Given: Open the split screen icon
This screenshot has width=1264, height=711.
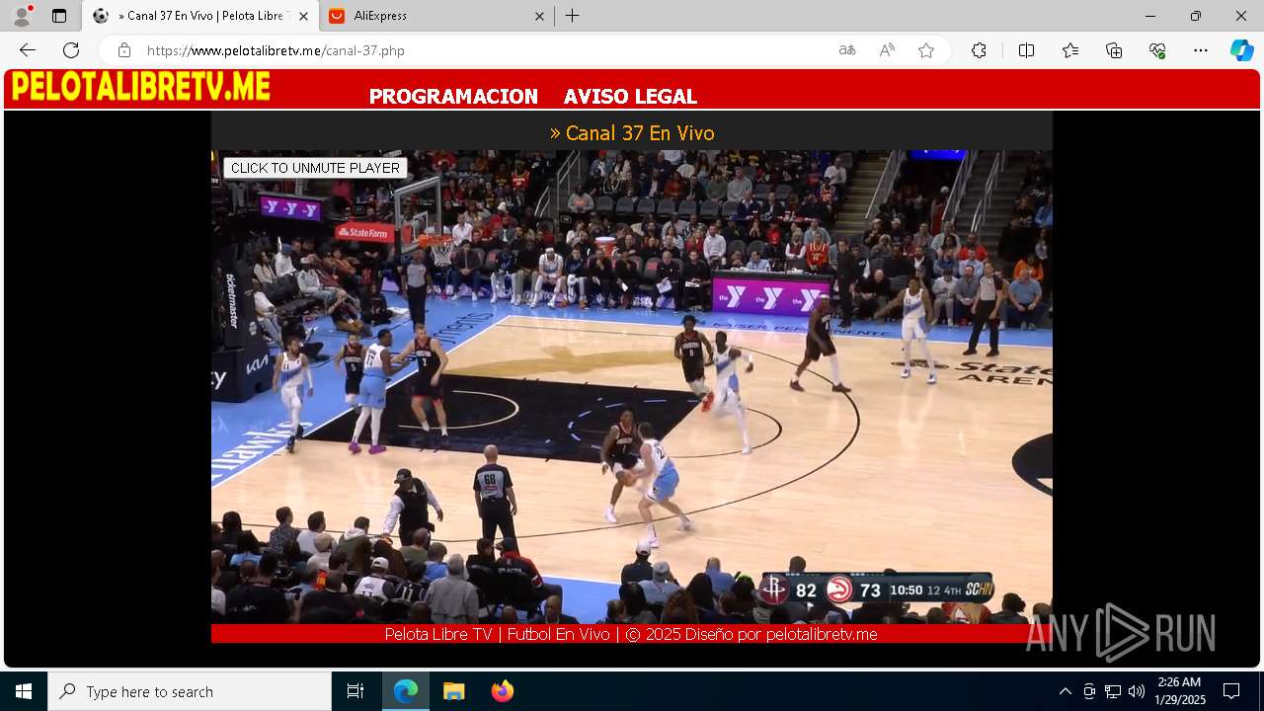Looking at the screenshot, I should pyautogui.click(x=1026, y=50).
